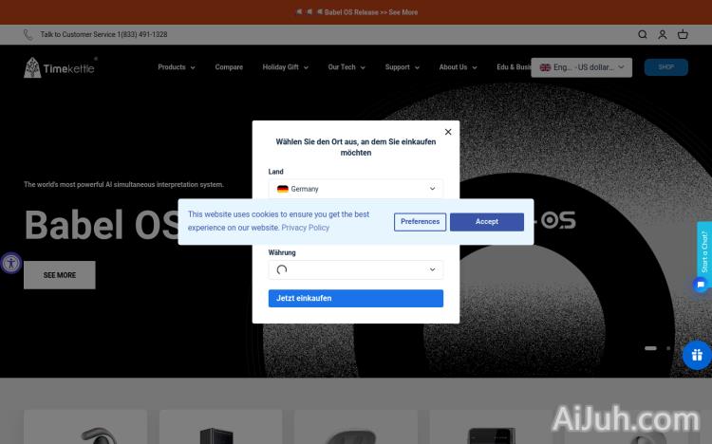Open the accessibility options icon
The height and width of the screenshot is (444, 712).
[10, 263]
